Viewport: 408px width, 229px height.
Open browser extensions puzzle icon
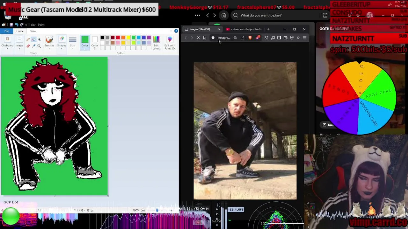pos(266,38)
